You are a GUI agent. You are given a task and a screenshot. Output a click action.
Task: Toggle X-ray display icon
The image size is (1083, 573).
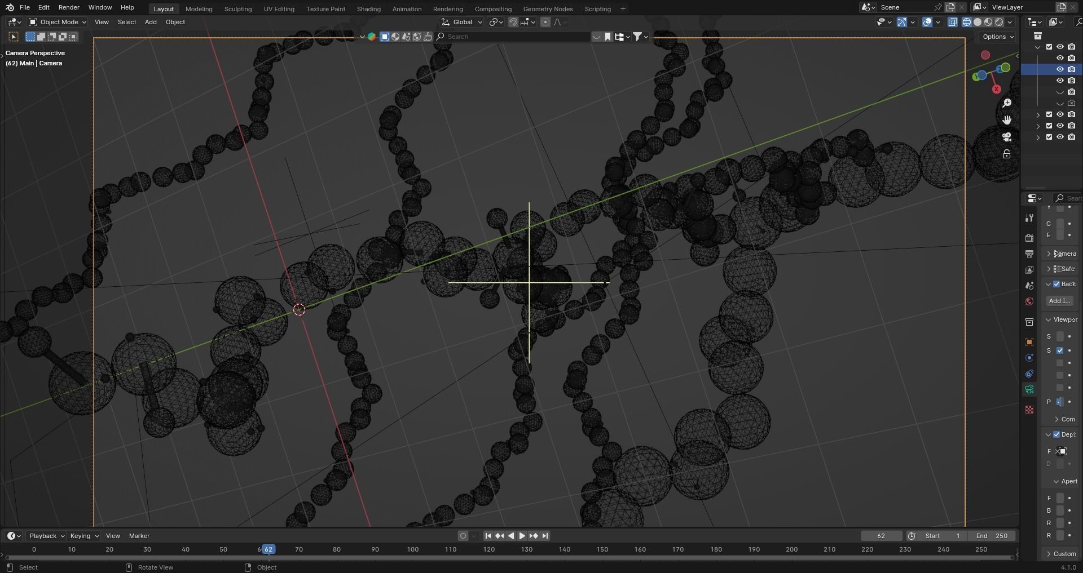tap(953, 22)
